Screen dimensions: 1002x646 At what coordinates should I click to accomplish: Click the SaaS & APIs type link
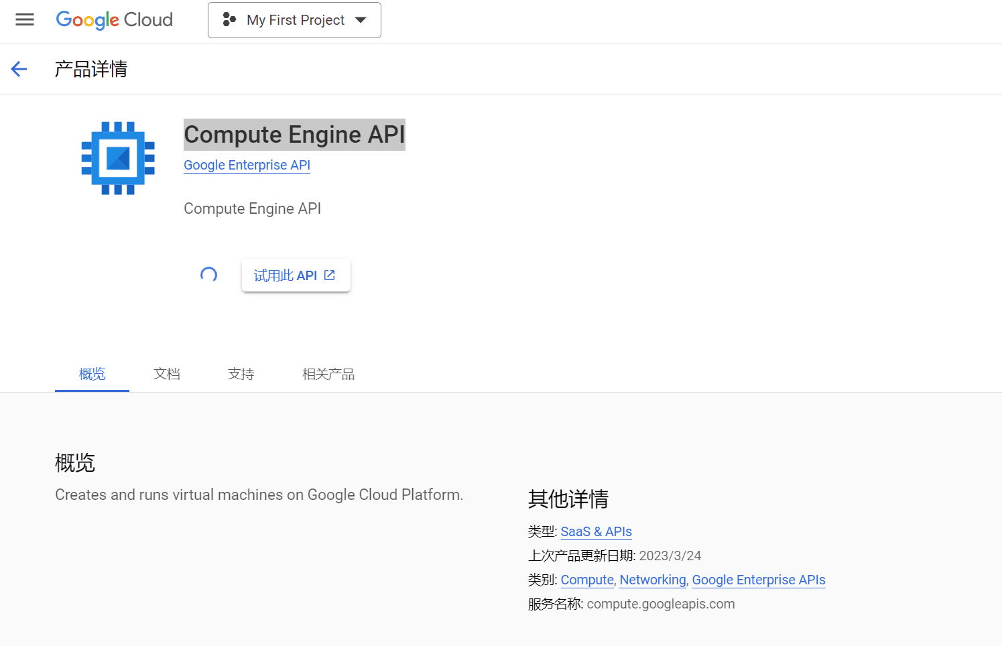[596, 531]
